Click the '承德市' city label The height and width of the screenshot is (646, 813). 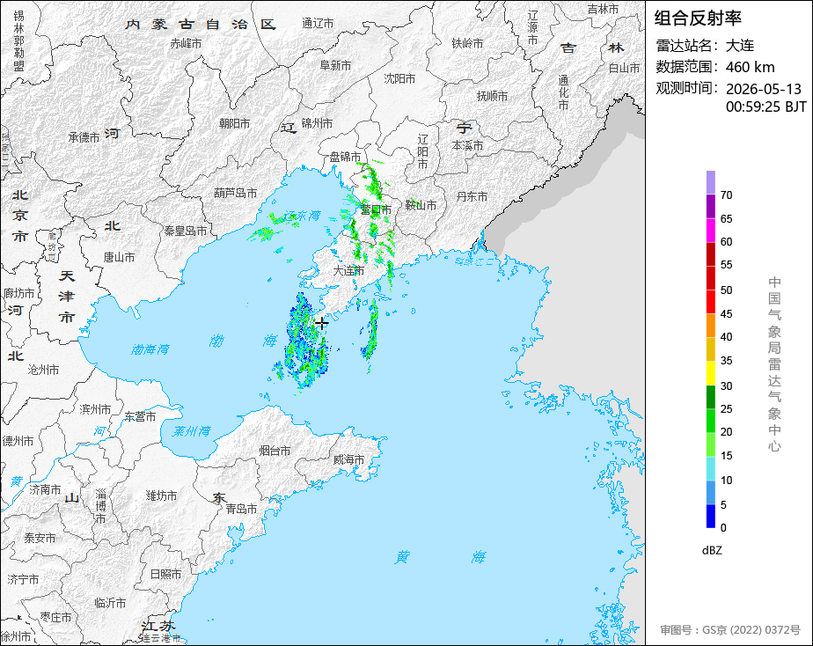coord(84,137)
